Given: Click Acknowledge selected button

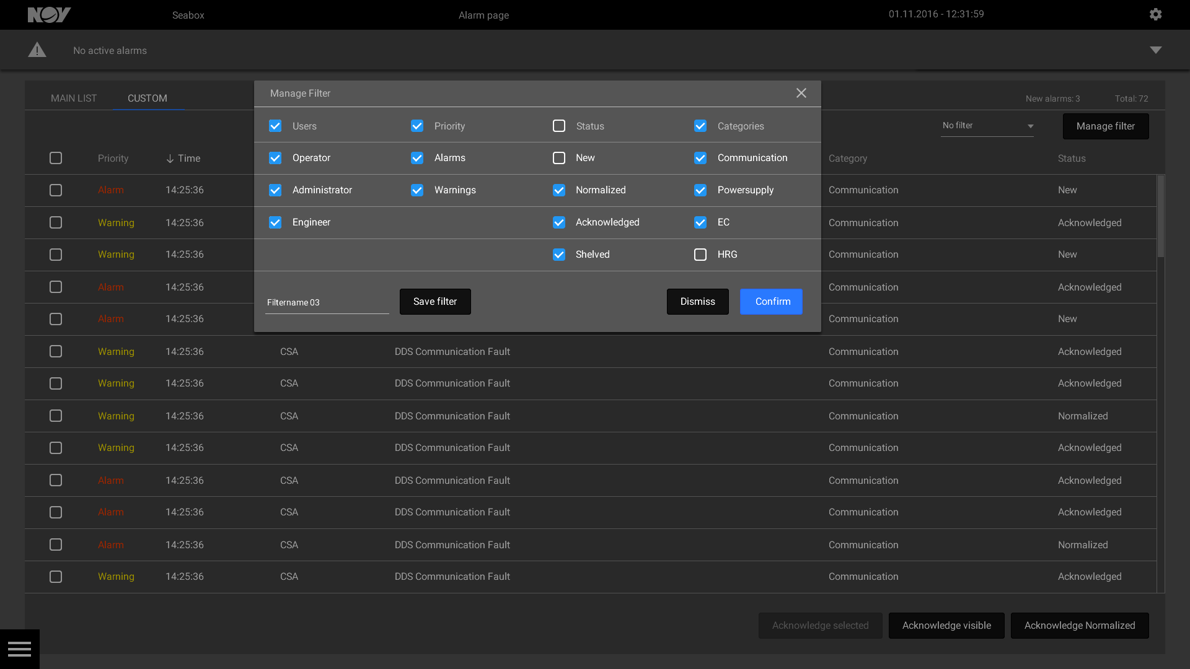Looking at the screenshot, I should tap(821, 626).
